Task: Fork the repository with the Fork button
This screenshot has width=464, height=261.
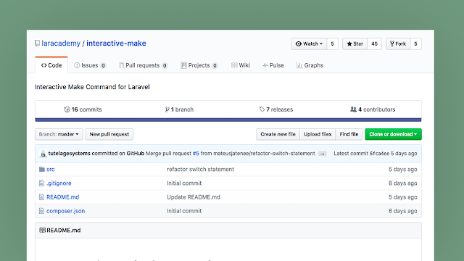Action: (398, 43)
